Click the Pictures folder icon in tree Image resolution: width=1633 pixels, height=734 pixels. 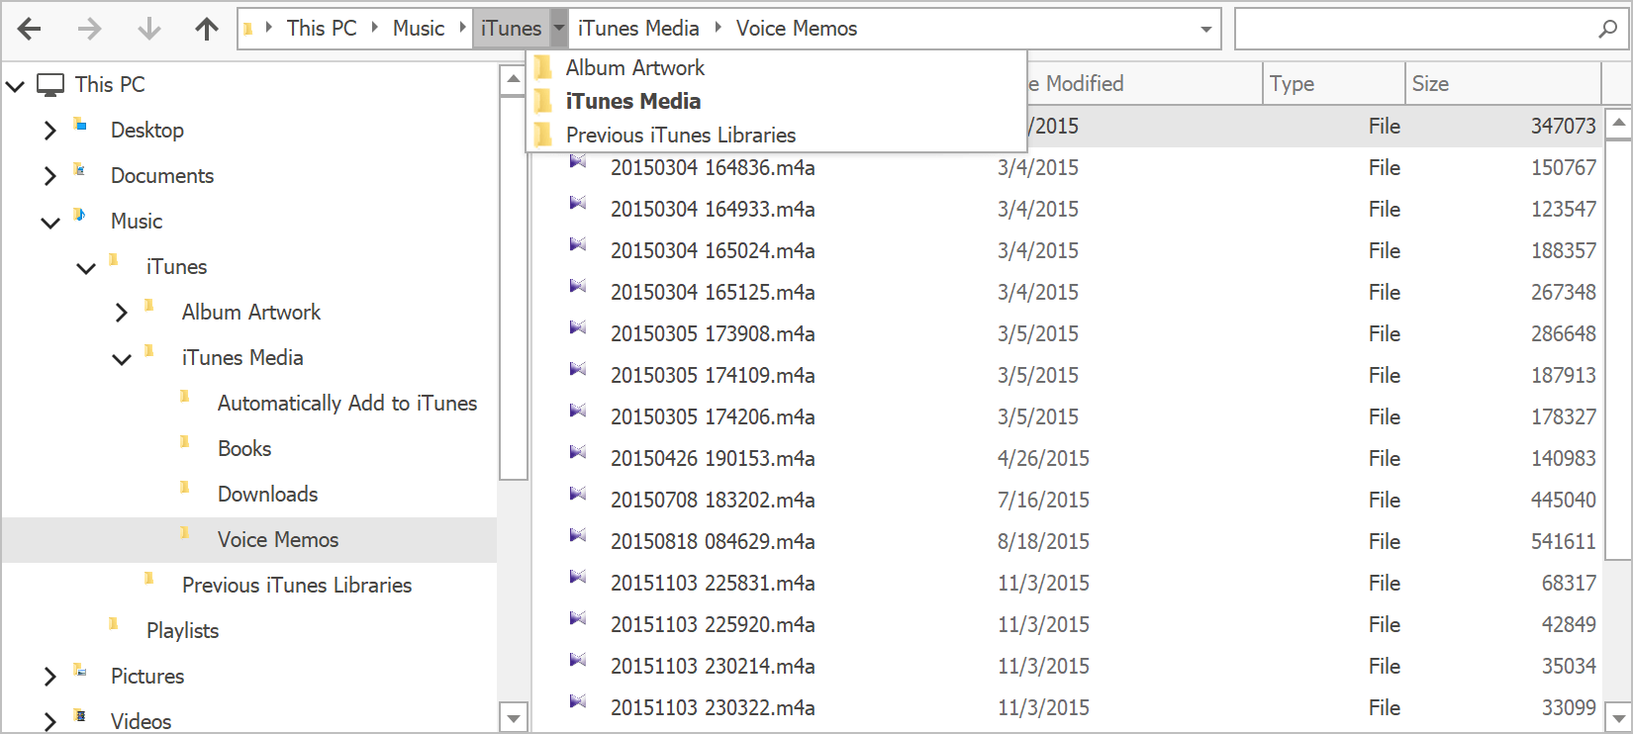[x=80, y=671]
